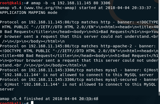Image resolution: width=160 pixels, height=104 pixels.
Task: Select the 192.168.11.145 address in the typed command
Action: 74,3
